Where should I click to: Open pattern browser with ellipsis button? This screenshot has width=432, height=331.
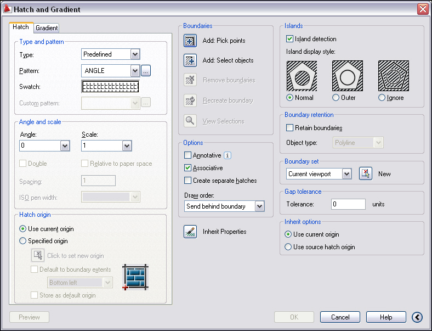tap(146, 70)
